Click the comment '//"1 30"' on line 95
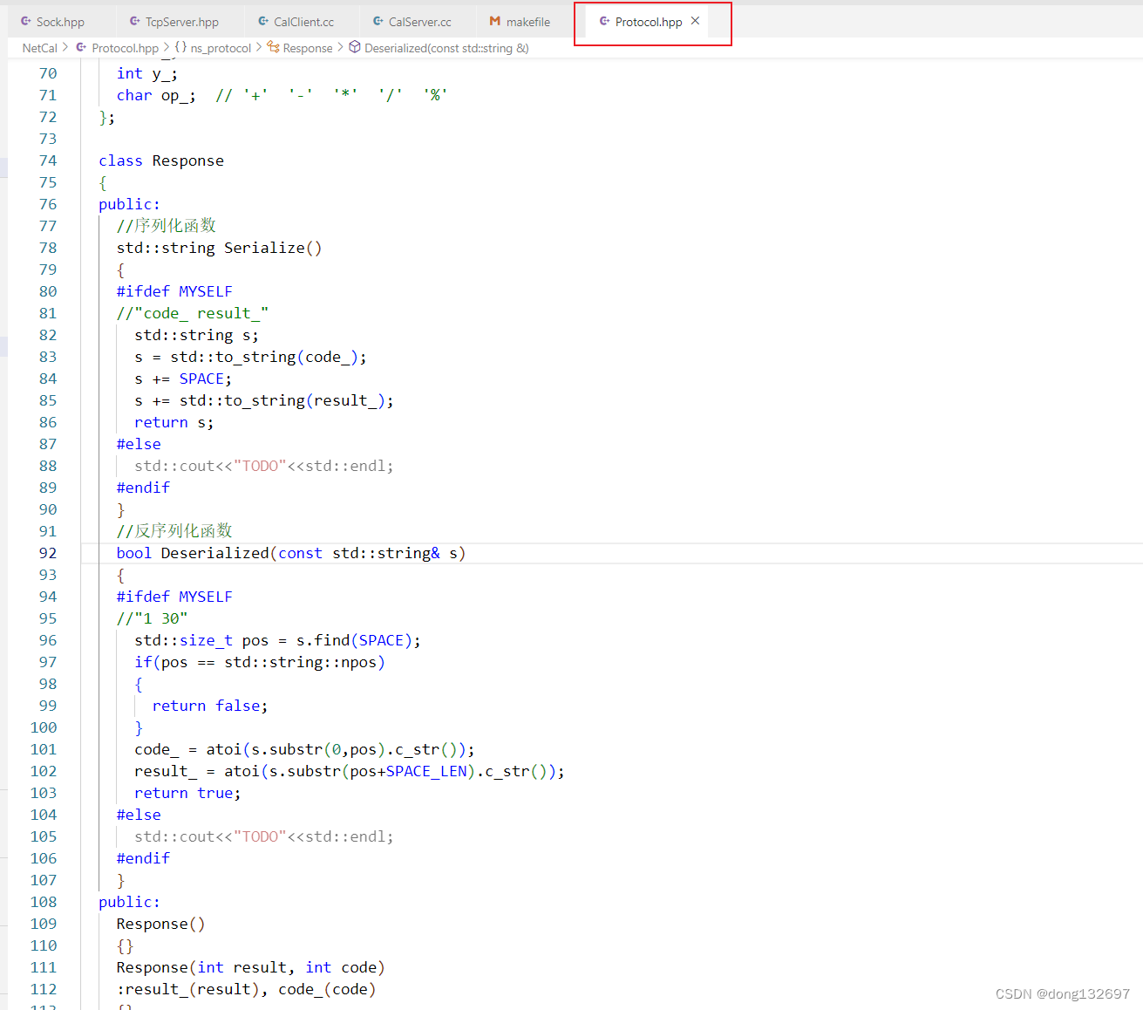 (x=152, y=618)
